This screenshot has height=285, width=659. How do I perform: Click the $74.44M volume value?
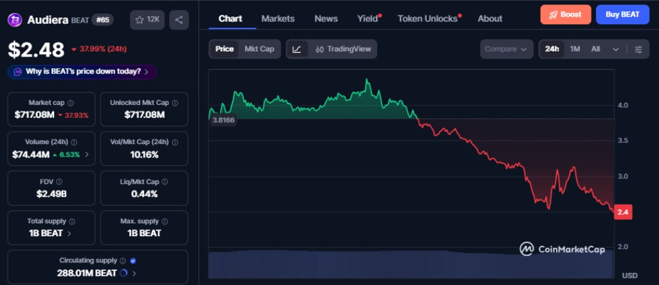point(31,154)
